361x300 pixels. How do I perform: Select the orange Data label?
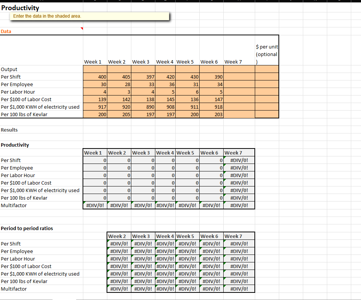[x=5, y=32]
